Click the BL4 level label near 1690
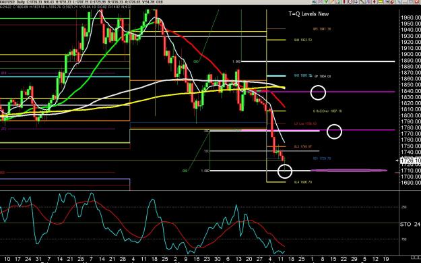Image resolution: width=421 pixels, height=263 pixels. 303,182
